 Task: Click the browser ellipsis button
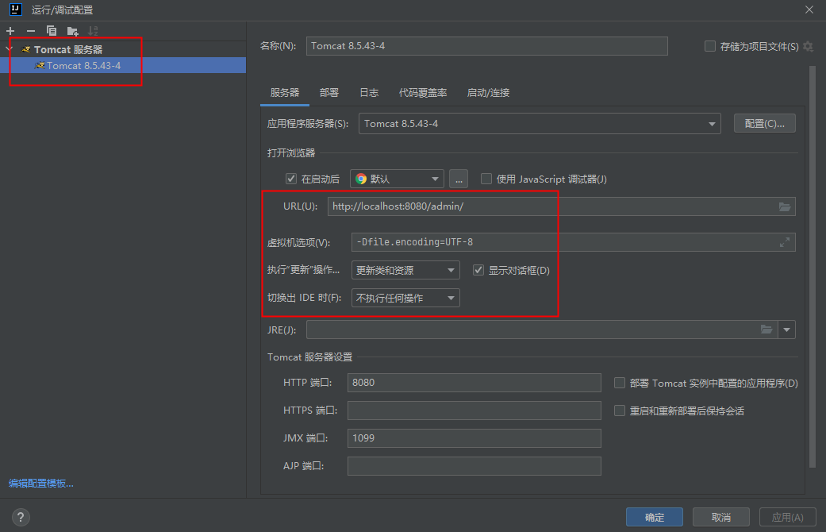(x=459, y=179)
